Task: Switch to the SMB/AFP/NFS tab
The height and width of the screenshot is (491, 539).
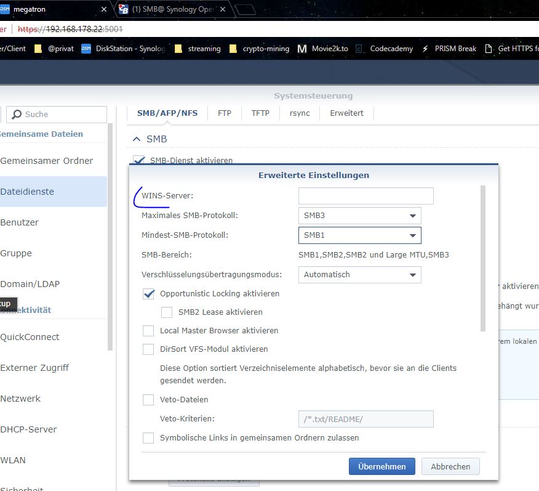Action: click(x=167, y=113)
